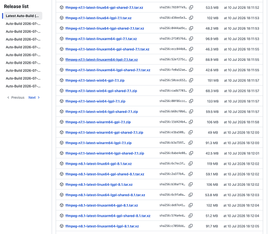Viewport: 273px width, 234px height.
Task: Copy sha256 hash for n8.1 linux64-gpl-8.1.tar.xz
Action: pyautogui.click(x=191, y=163)
